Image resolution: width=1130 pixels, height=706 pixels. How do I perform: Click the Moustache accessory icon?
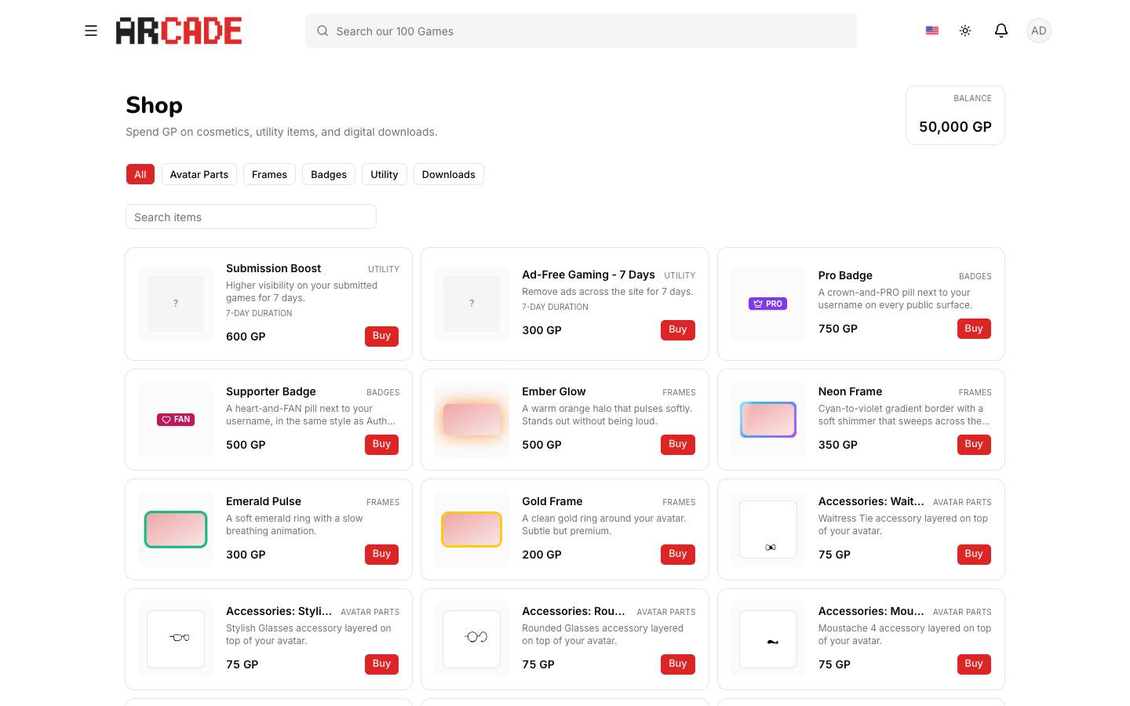tap(768, 639)
